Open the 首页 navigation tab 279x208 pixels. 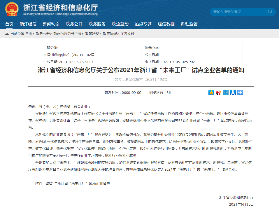pos(9,24)
